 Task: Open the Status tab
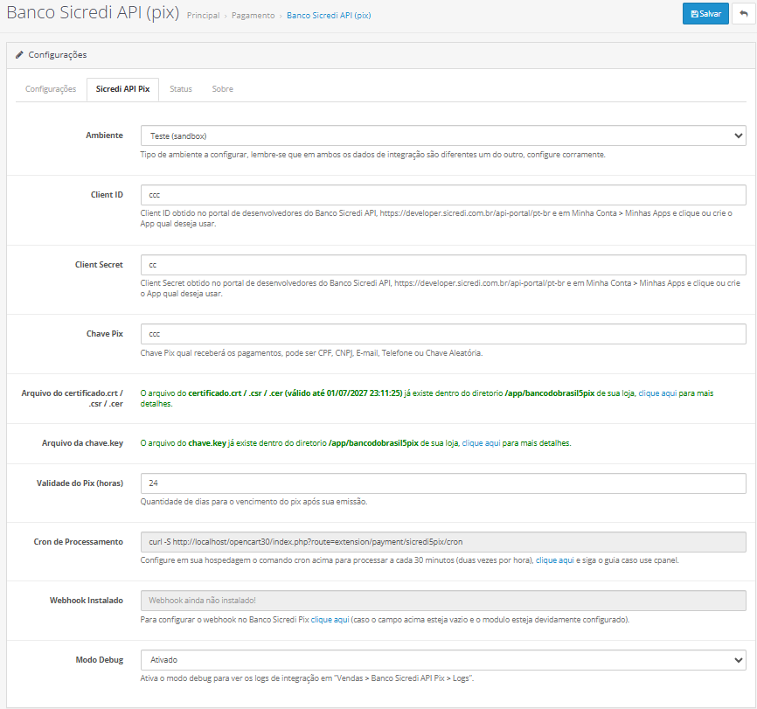(x=181, y=89)
